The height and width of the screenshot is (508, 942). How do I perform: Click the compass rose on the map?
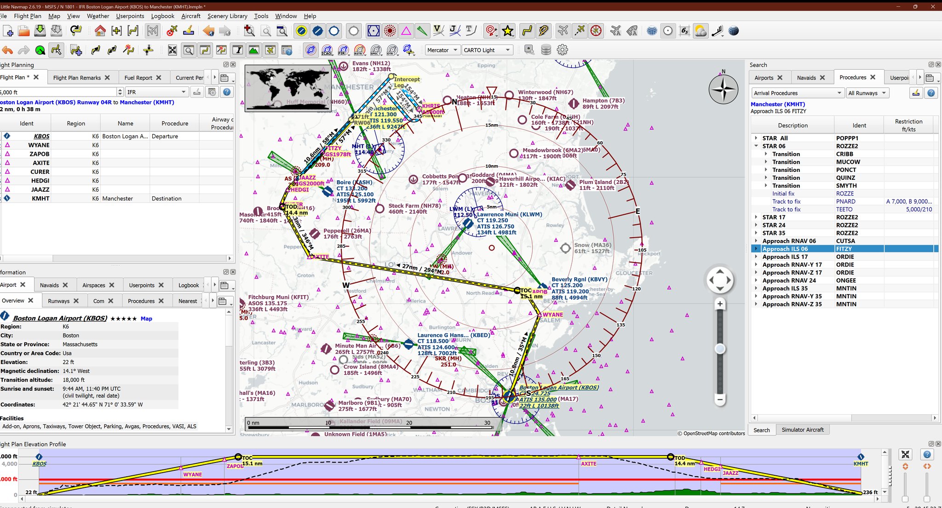[x=723, y=88]
